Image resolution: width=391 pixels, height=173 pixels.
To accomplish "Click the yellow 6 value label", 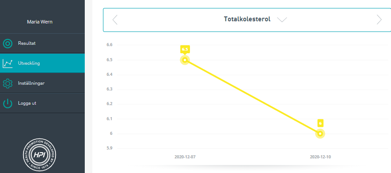I will [x=320, y=123].
